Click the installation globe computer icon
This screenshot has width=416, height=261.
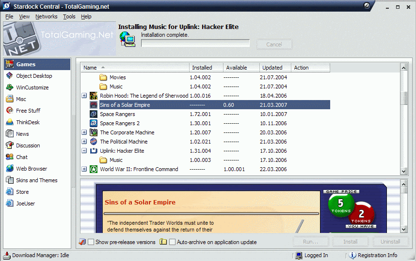[x=128, y=39]
